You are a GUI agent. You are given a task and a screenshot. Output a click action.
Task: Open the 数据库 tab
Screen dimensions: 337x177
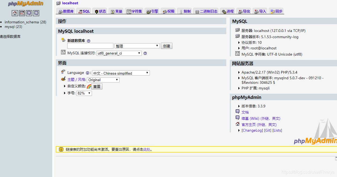point(66,11)
